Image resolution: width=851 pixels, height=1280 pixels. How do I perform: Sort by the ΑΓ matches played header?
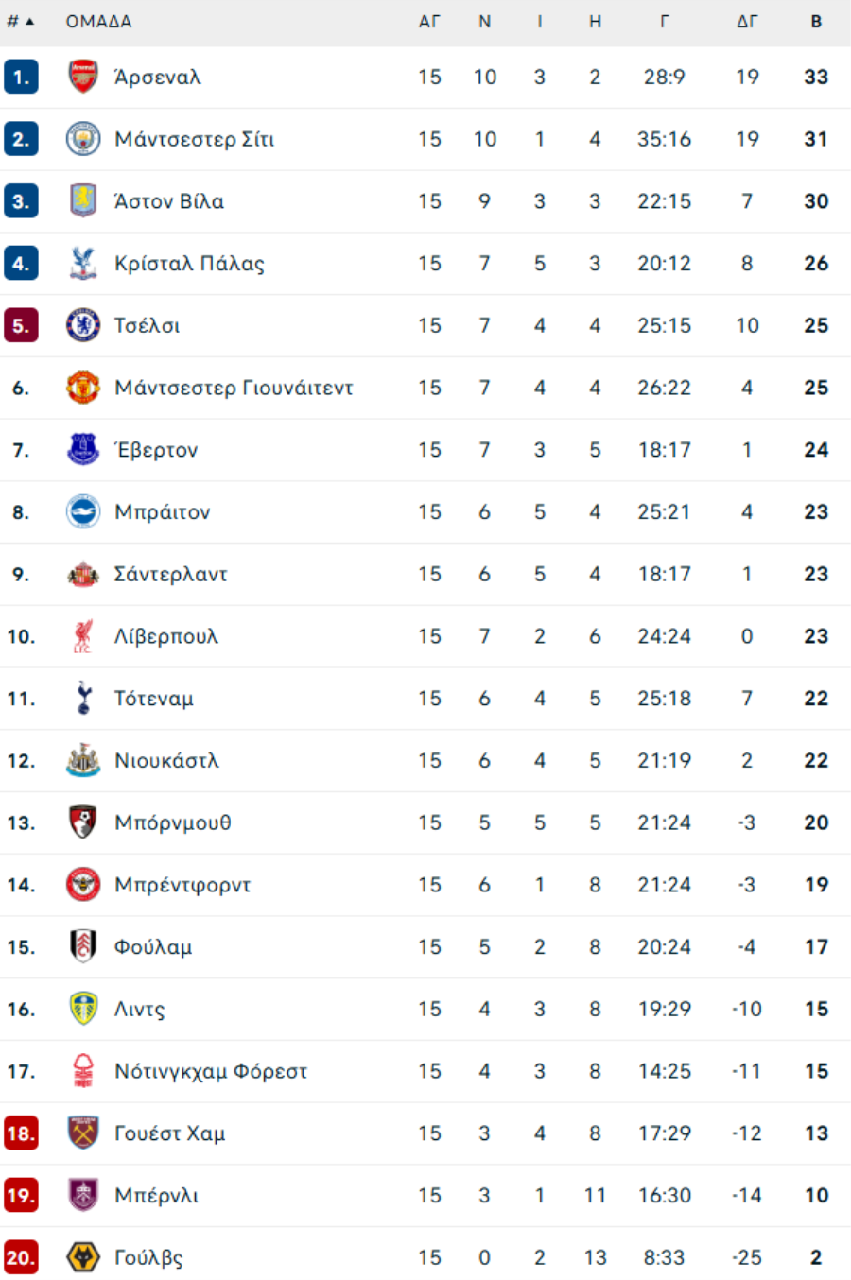(429, 21)
